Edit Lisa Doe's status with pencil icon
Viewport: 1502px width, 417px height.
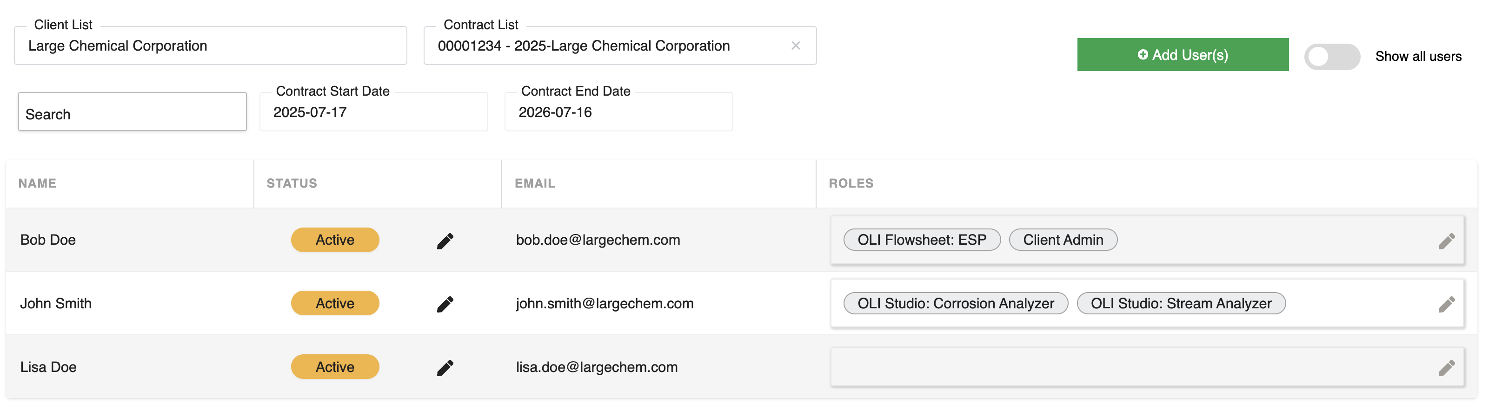(x=445, y=367)
